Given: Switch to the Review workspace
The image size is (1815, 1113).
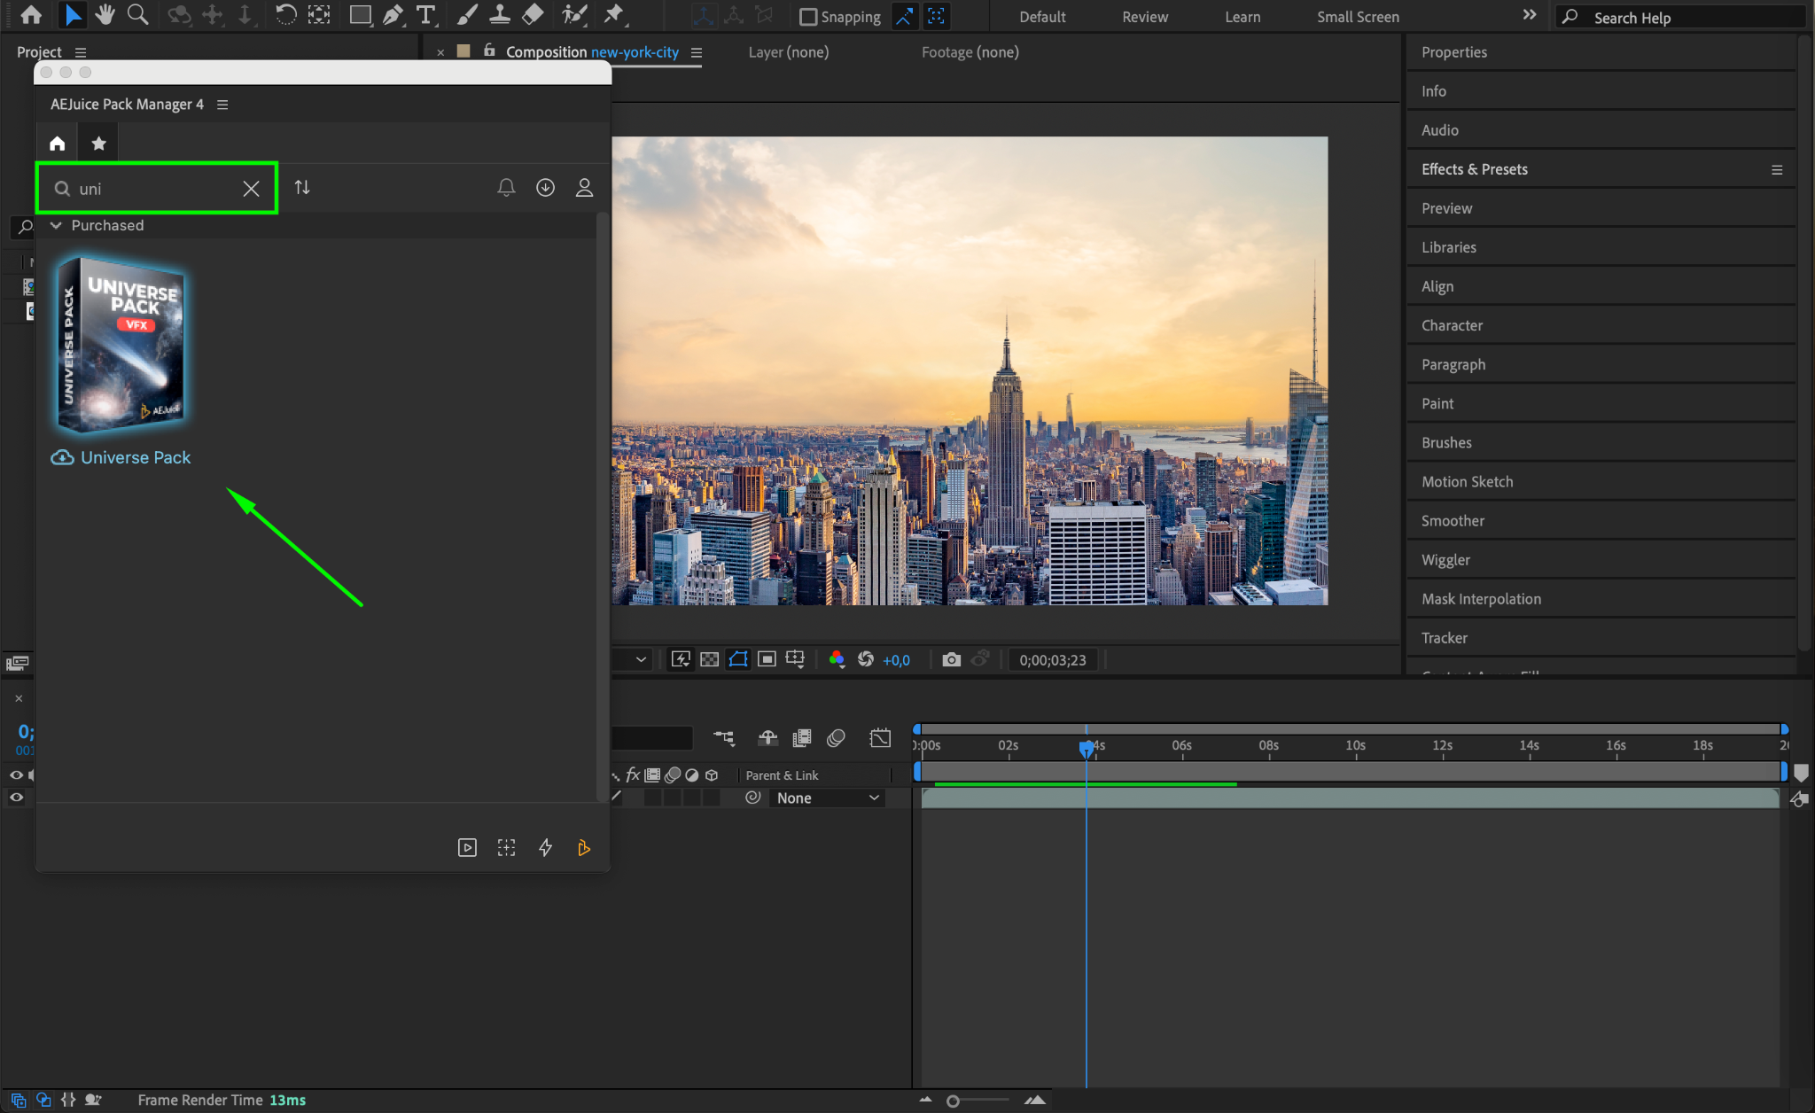Looking at the screenshot, I should (1145, 17).
